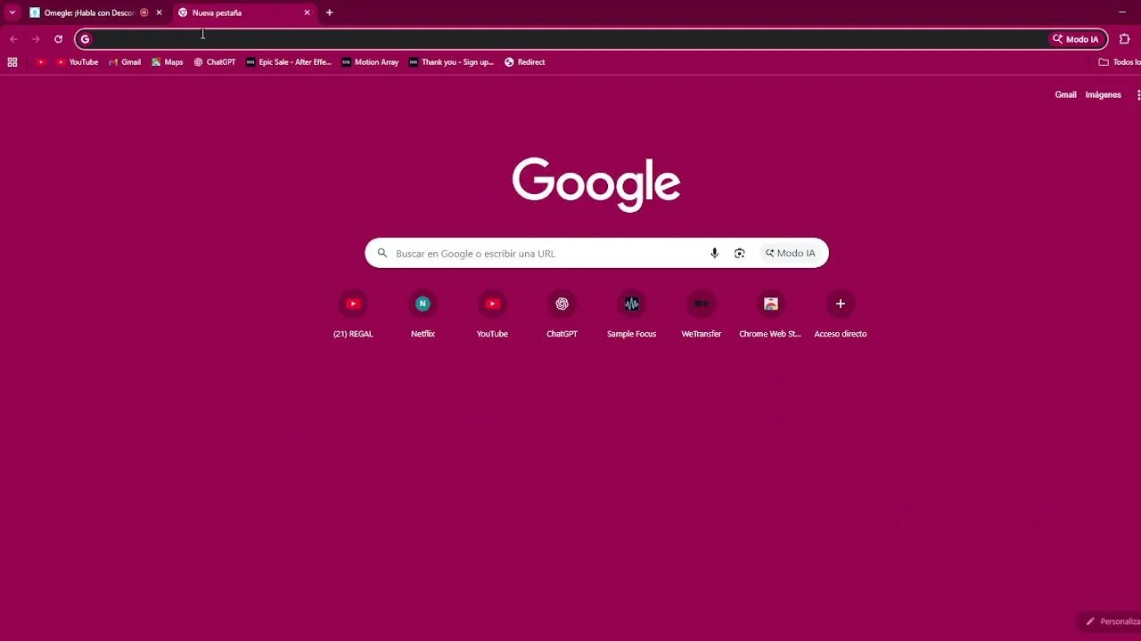Open the apps grid in bookmarks bar
This screenshot has width=1141, height=641.
(x=12, y=62)
